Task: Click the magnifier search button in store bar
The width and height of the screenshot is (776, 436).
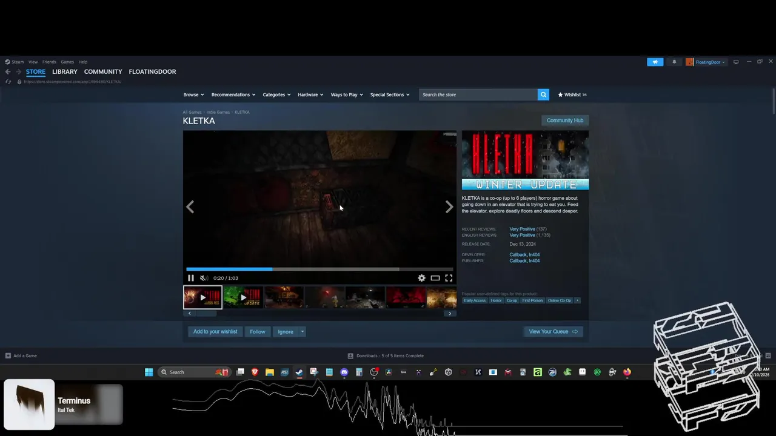Action: pos(544,94)
